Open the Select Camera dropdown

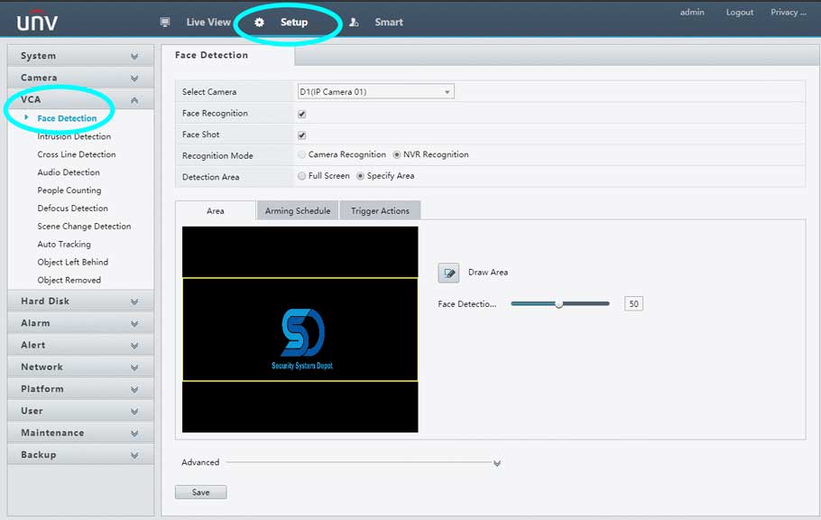pyautogui.click(x=375, y=92)
